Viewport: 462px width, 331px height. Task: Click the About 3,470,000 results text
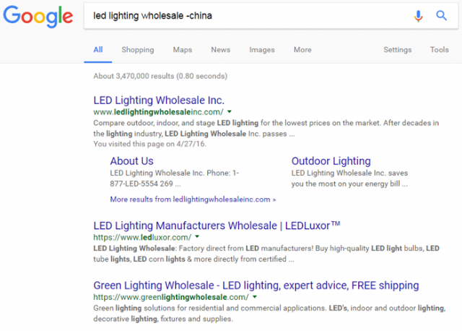(x=160, y=76)
